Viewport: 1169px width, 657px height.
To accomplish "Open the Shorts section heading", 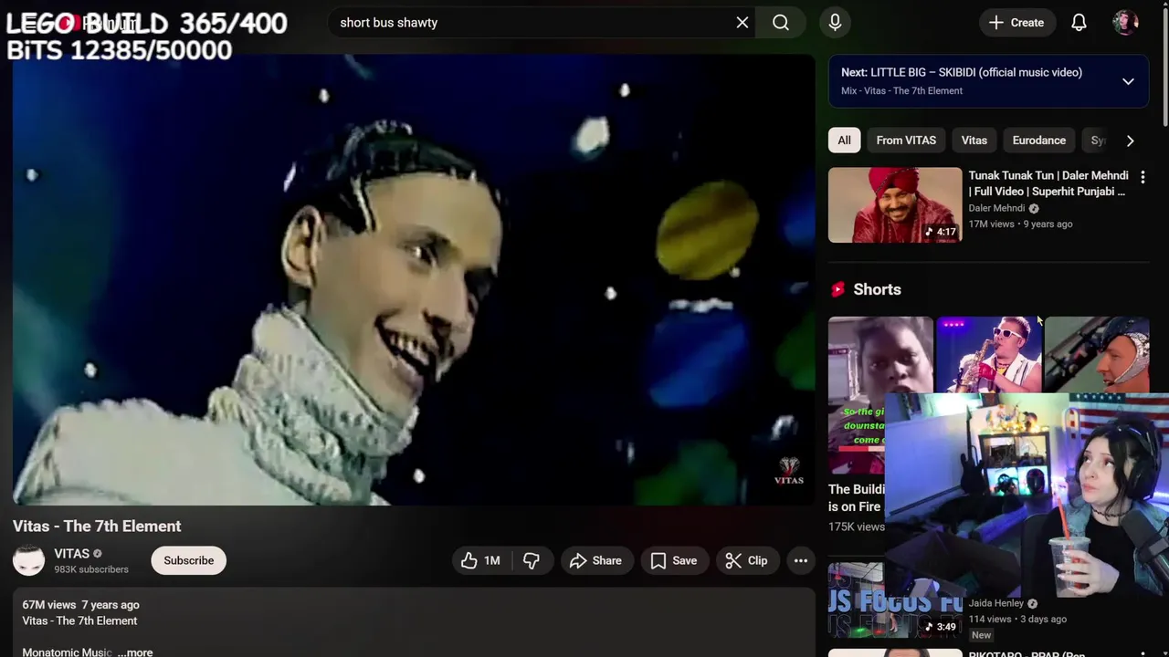I will click(877, 289).
